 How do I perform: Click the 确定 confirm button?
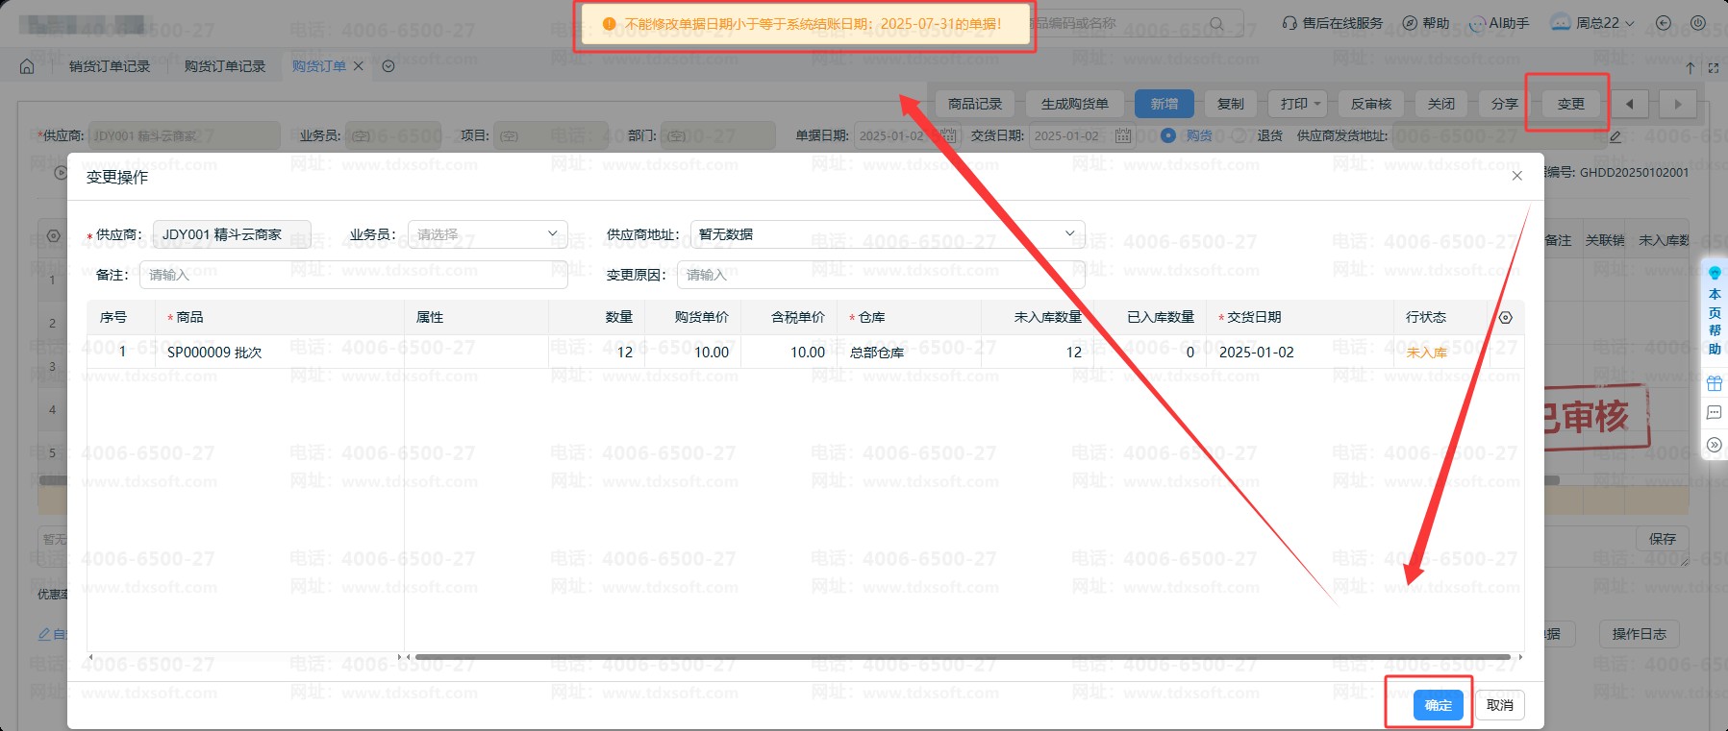click(1438, 705)
